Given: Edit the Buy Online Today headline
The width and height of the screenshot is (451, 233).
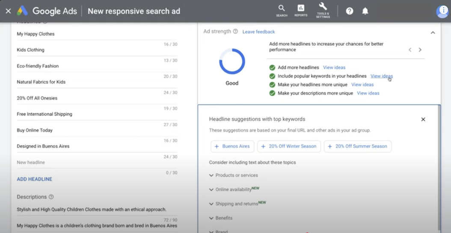Looking at the screenshot, I should pyautogui.click(x=97, y=130).
